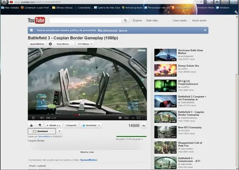The width and height of the screenshot is (239, 170).
Task: Subscribe with the Suscribirse button
Action: pyautogui.click(x=63, y=44)
